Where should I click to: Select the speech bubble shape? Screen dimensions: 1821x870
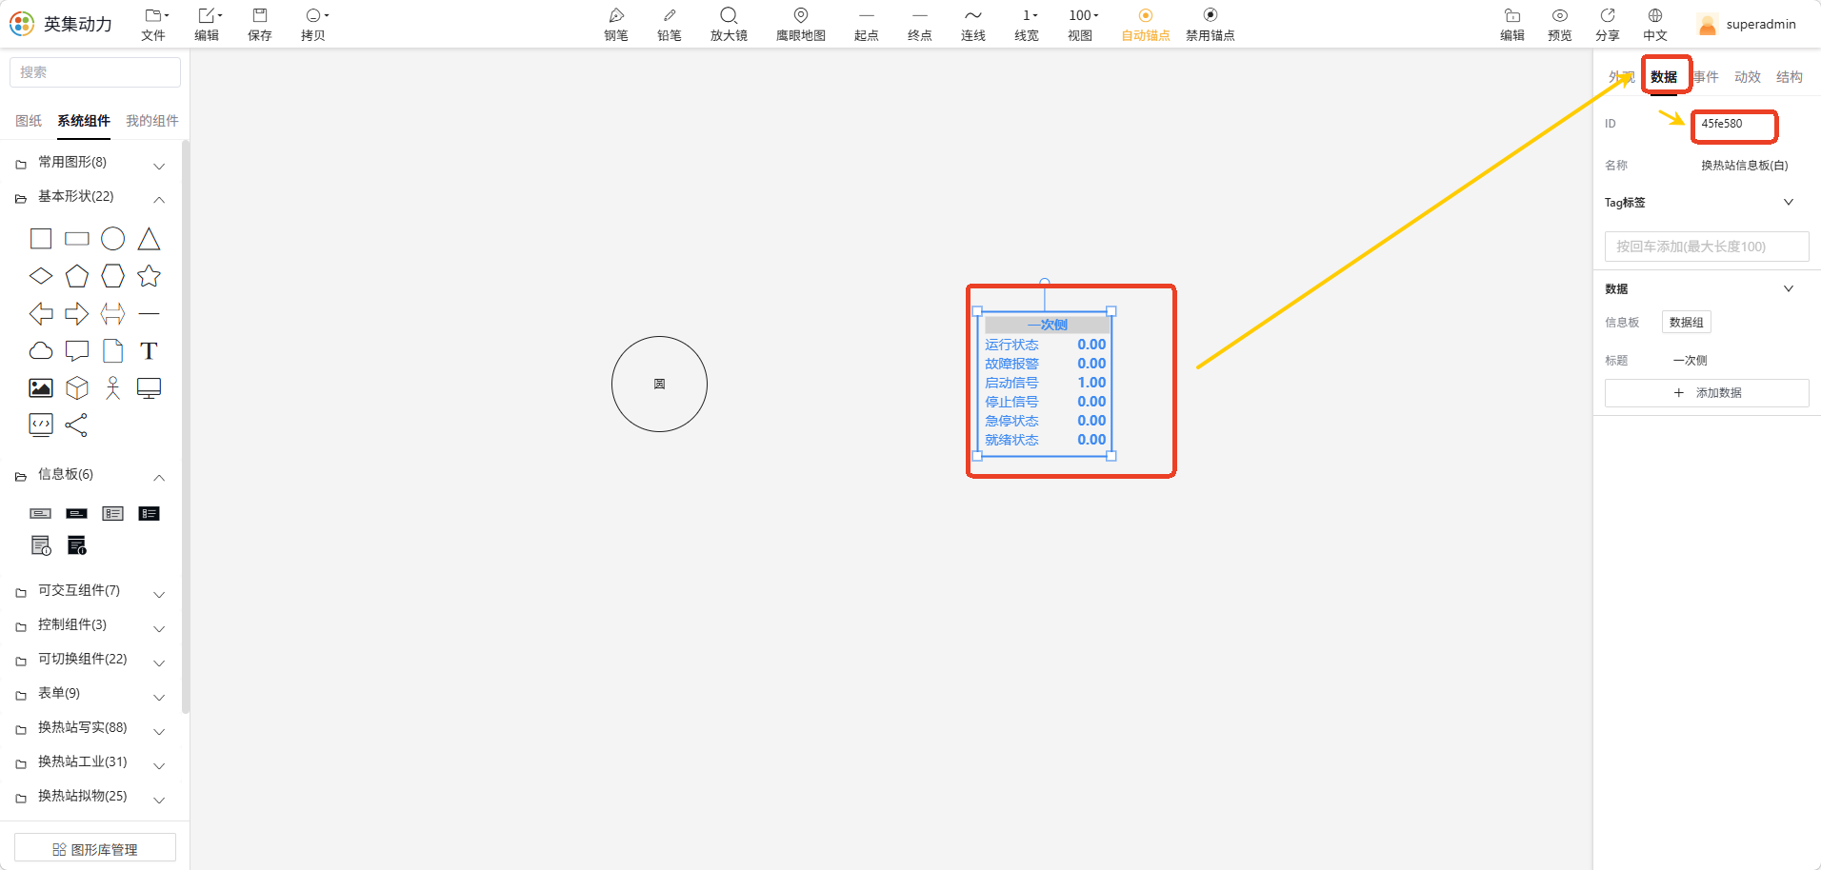77,351
